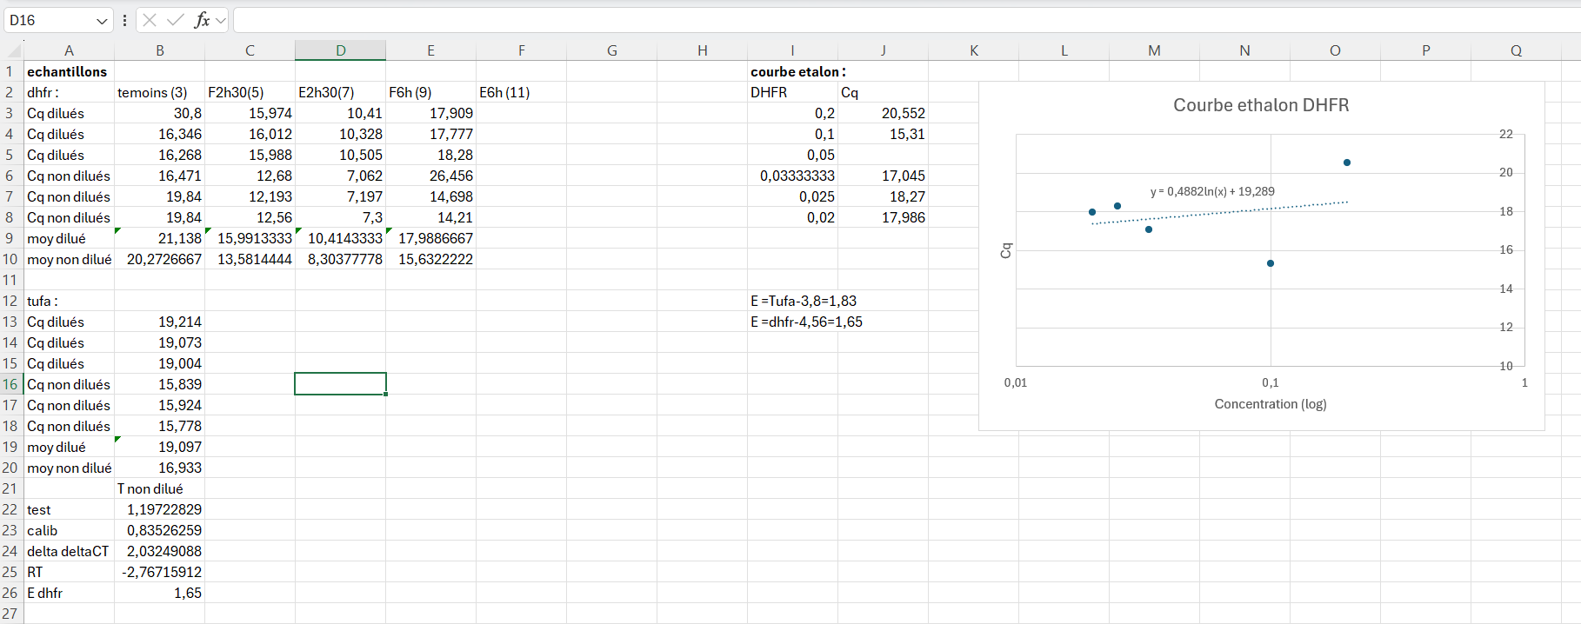Select column D header
The height and width of the screenshot is (624, 1581).
(x=340, y=50)
